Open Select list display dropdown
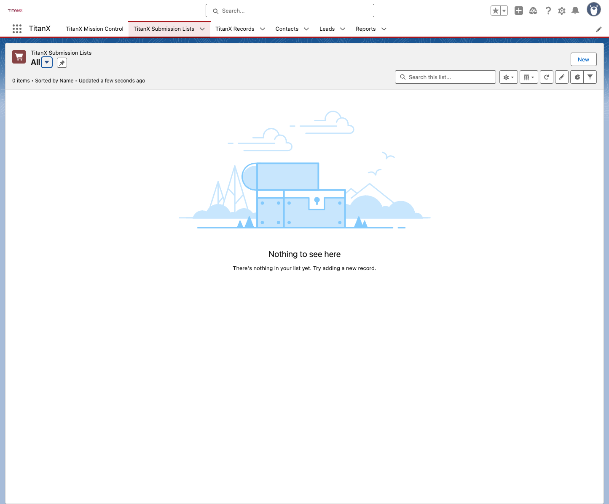609x504 pixels. pyautogui.click(x=529, y=77)
